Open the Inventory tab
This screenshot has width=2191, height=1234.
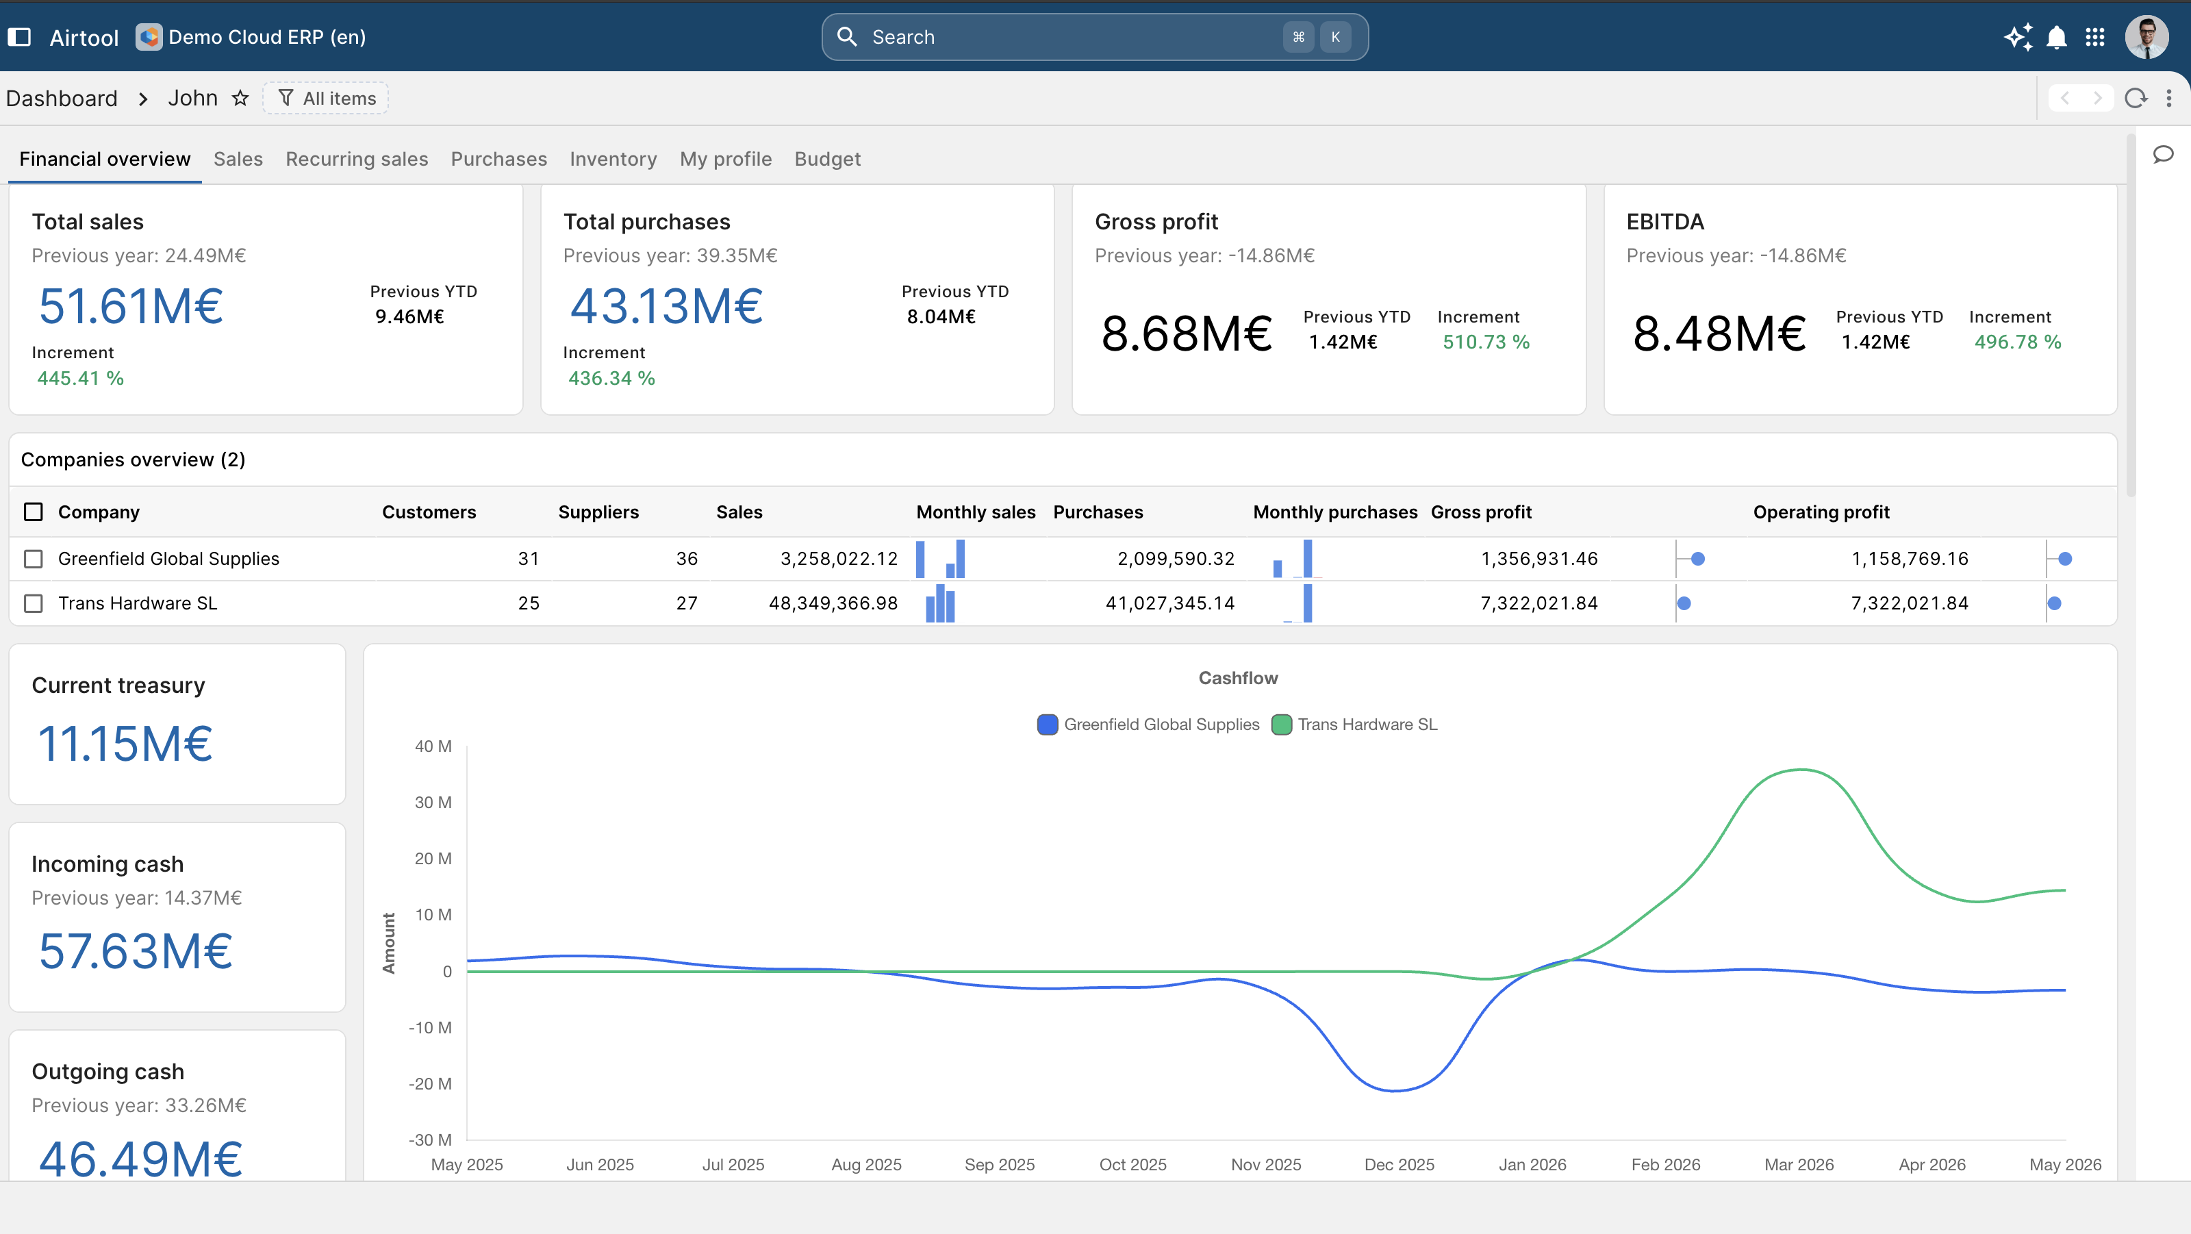[612, 159]
